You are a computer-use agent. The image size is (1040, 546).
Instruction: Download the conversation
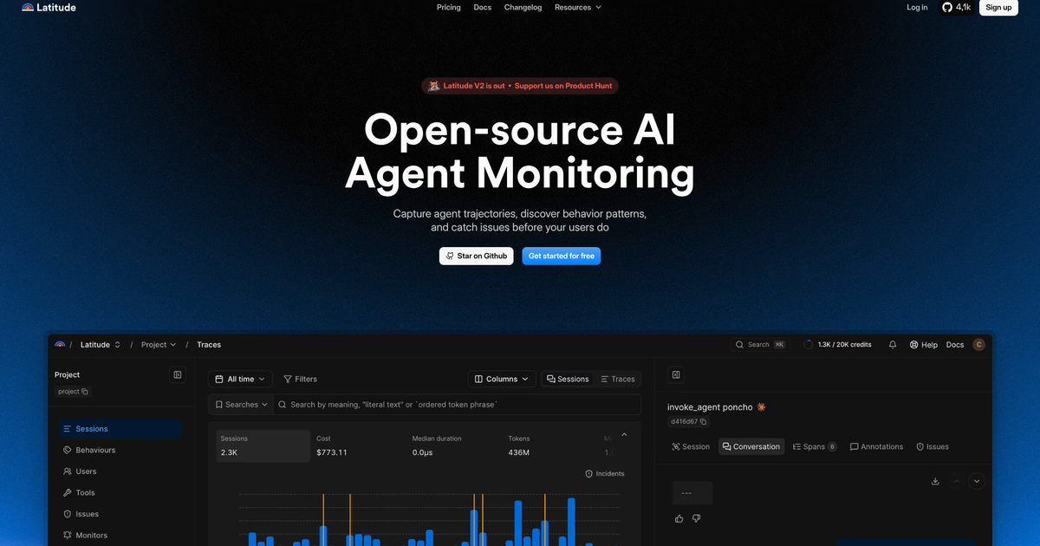[x=935, y=481]
